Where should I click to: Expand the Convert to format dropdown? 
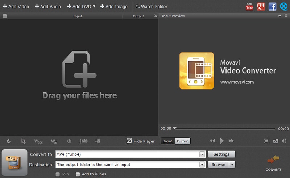(202, 154)
